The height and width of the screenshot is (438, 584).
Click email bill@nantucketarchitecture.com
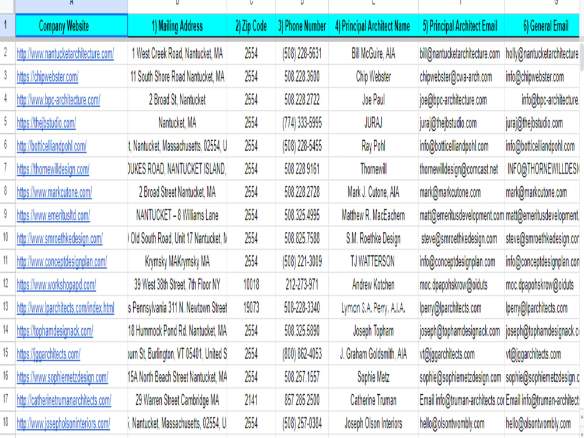tap(461, 54)
